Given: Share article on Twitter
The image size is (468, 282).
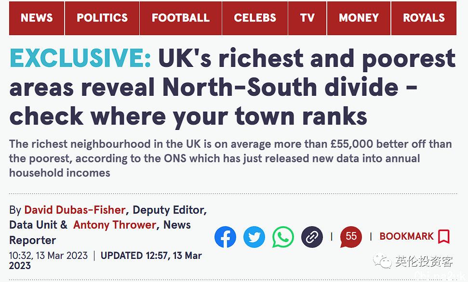Looking at the screenshot, I should point(254,237).
